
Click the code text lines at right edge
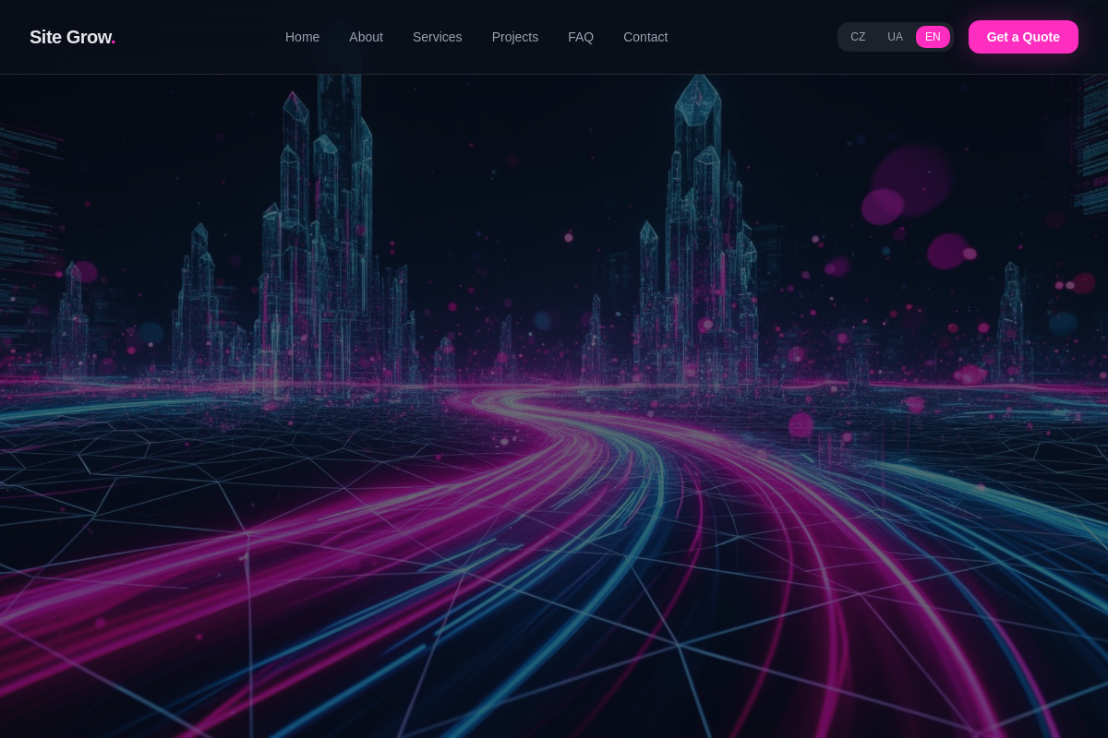pos(1090,148)
